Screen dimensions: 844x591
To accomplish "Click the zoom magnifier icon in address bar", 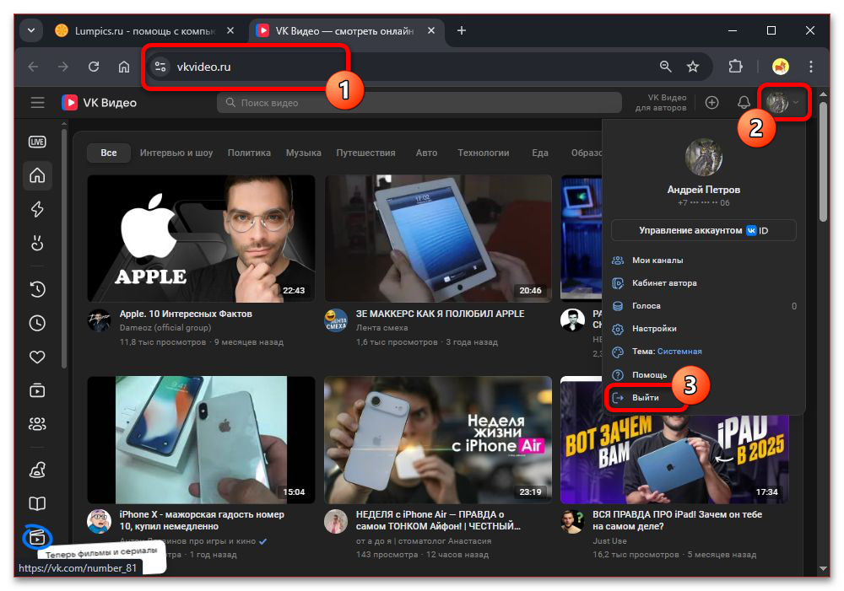I will (x=666, y=67).
